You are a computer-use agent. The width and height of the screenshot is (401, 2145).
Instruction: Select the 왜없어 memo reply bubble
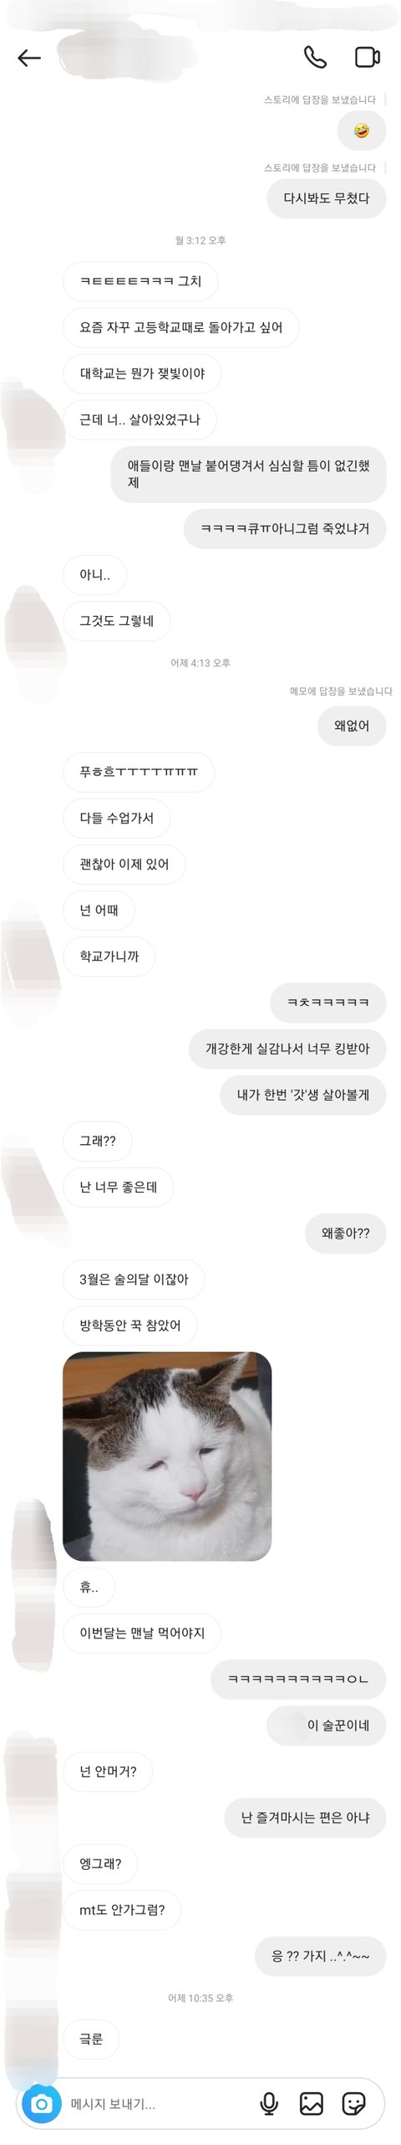[352, 726]
